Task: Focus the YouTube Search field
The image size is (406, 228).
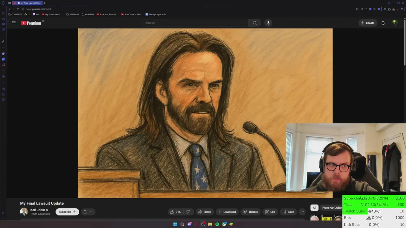Action: 195,23
